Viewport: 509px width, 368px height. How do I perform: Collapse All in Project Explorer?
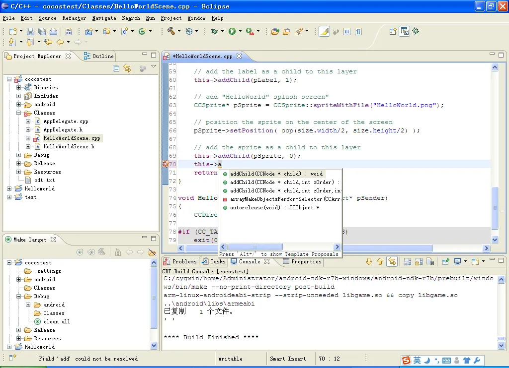click(116, 68)
